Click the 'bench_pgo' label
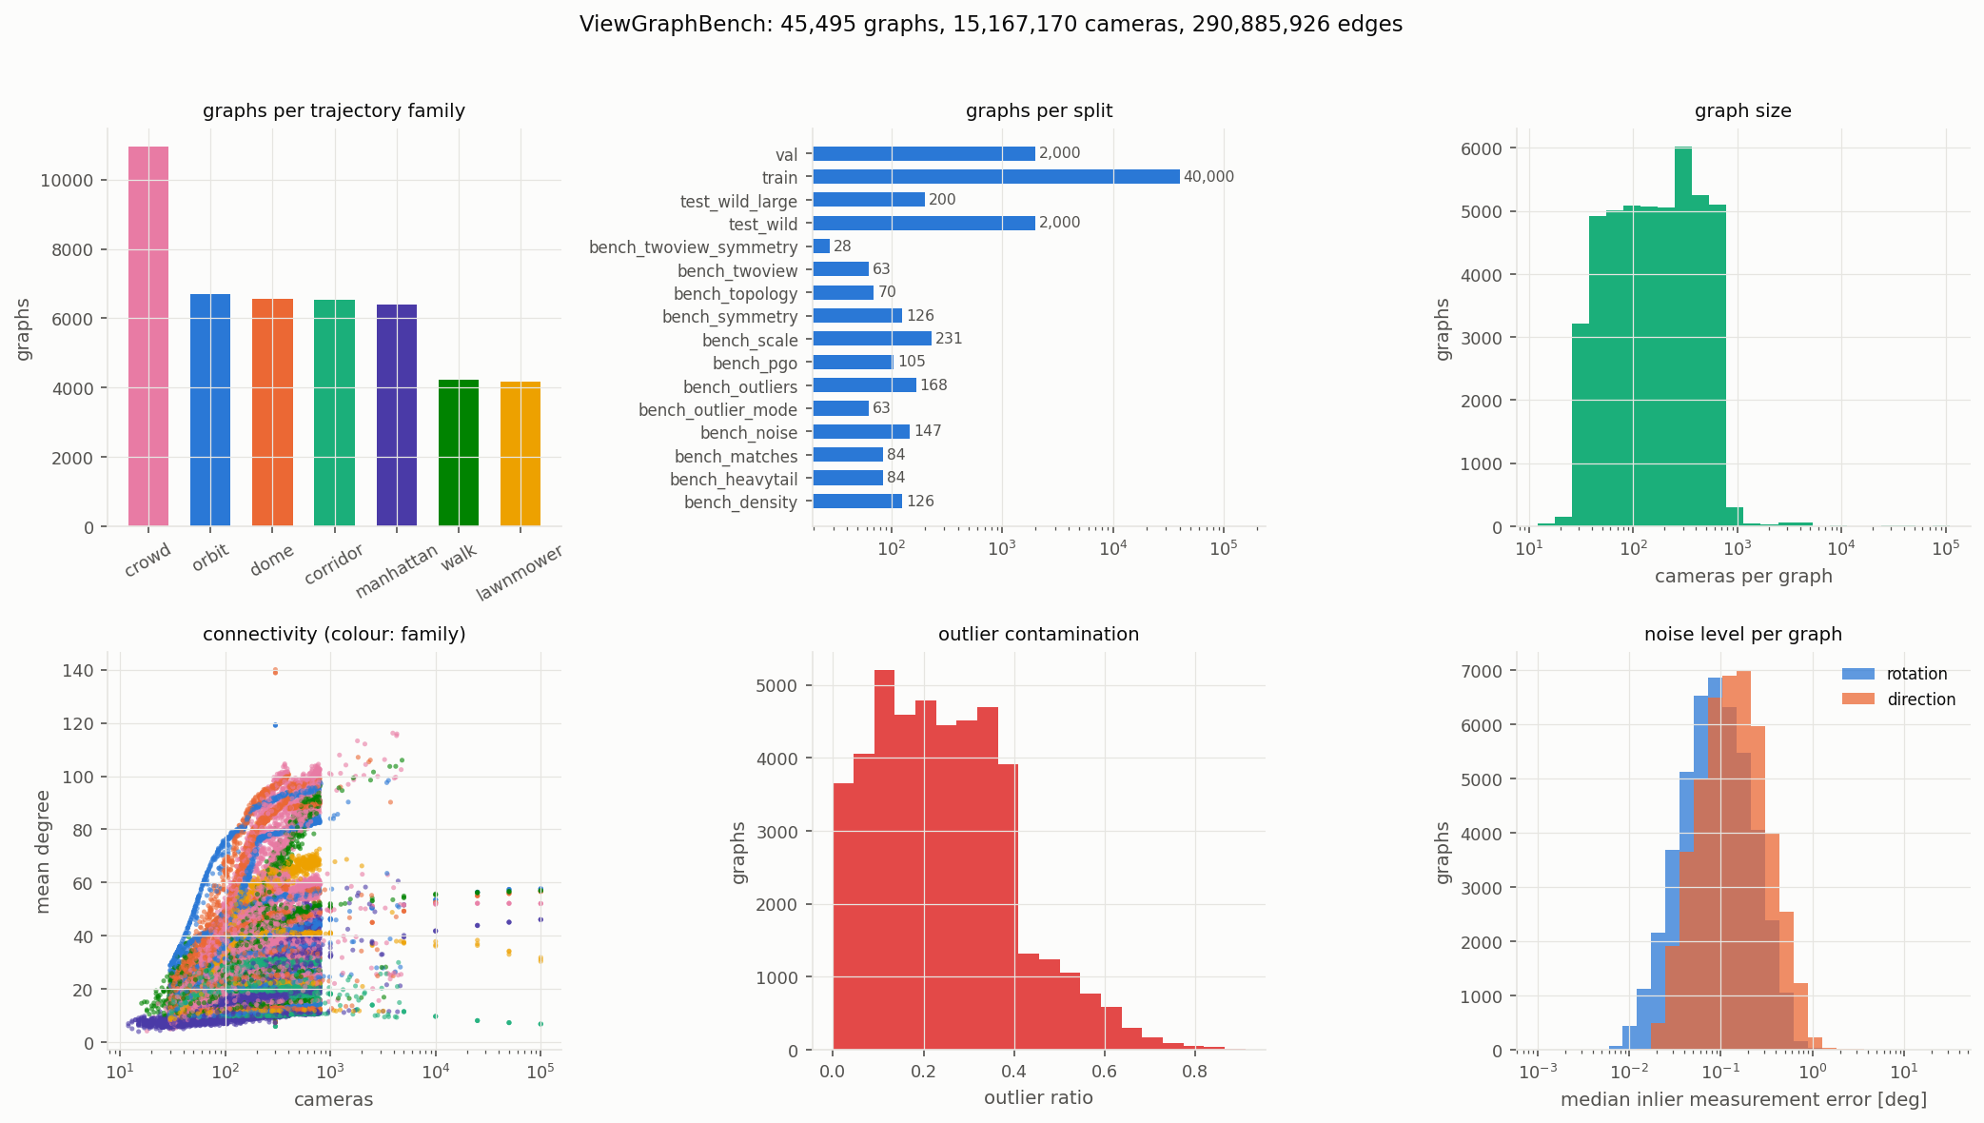 click(x=755, y=364)
